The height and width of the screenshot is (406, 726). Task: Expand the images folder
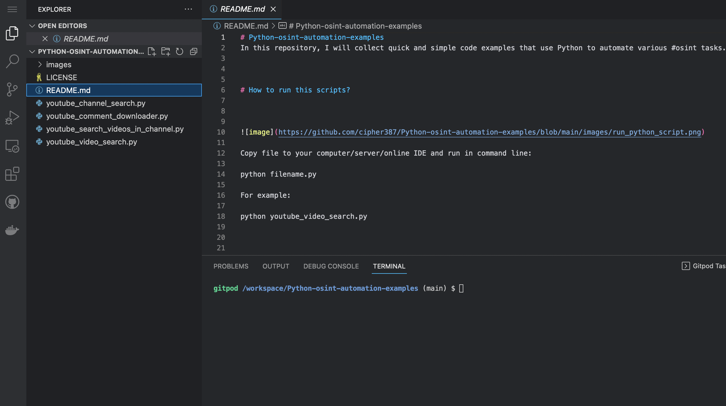pos(114,64)
